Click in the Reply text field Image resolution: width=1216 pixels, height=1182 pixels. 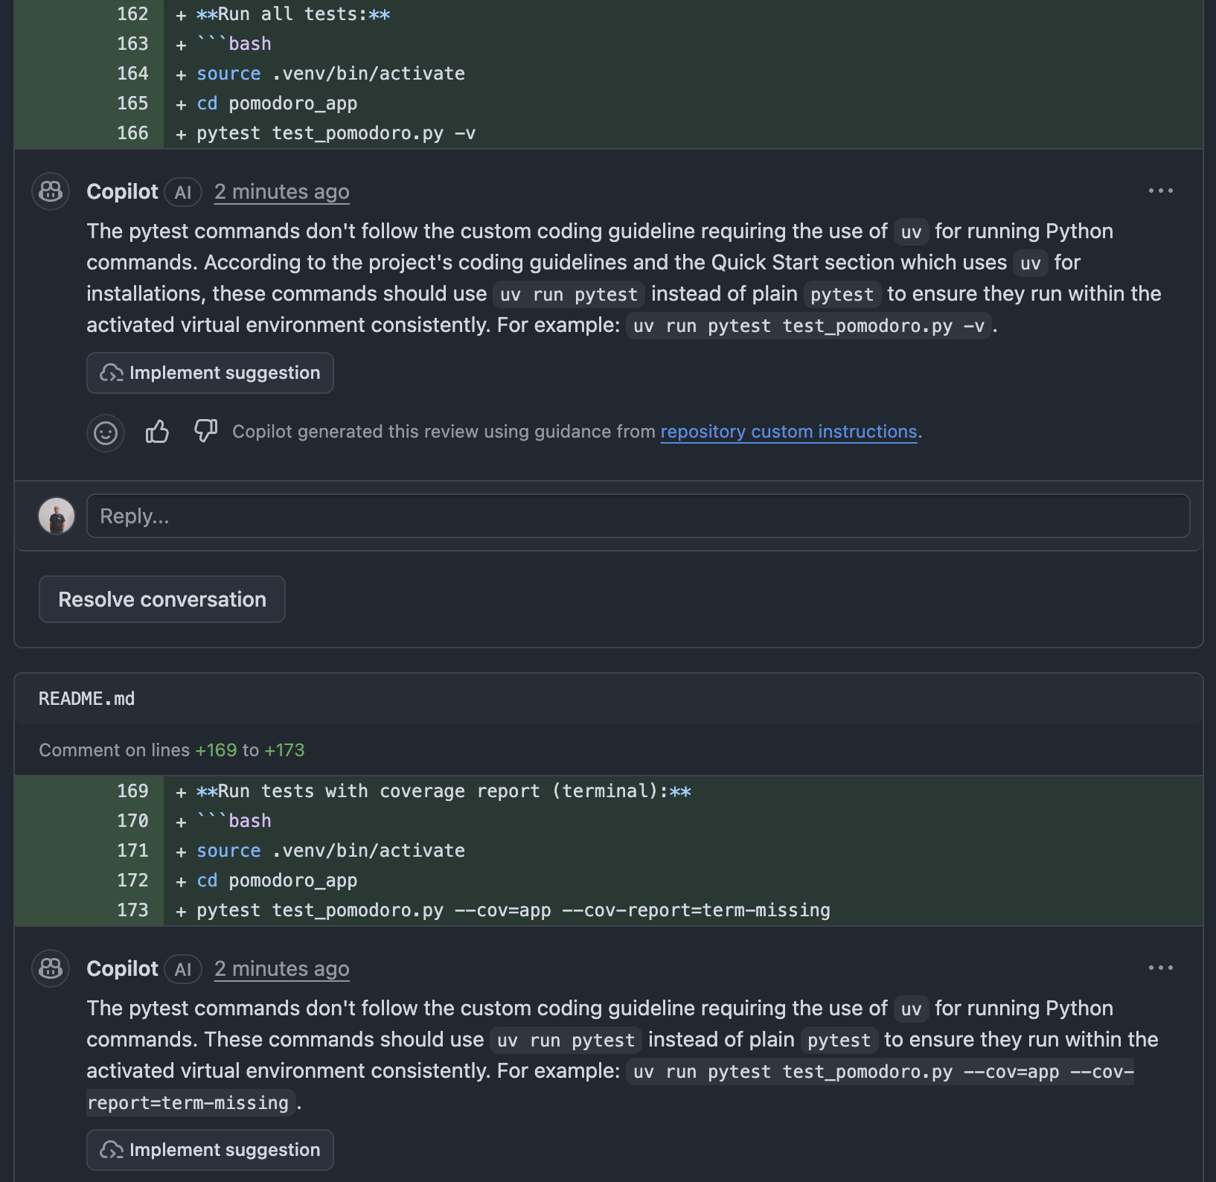[x=638, y=516]
